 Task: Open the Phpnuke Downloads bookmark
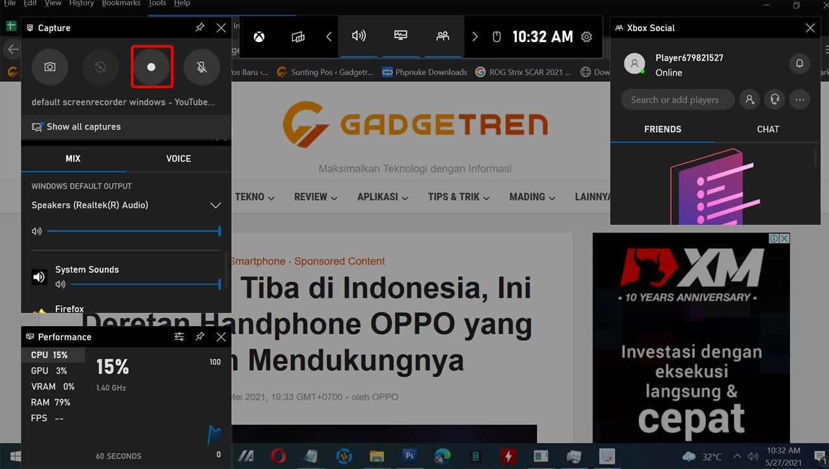click(x=425, y=72)
